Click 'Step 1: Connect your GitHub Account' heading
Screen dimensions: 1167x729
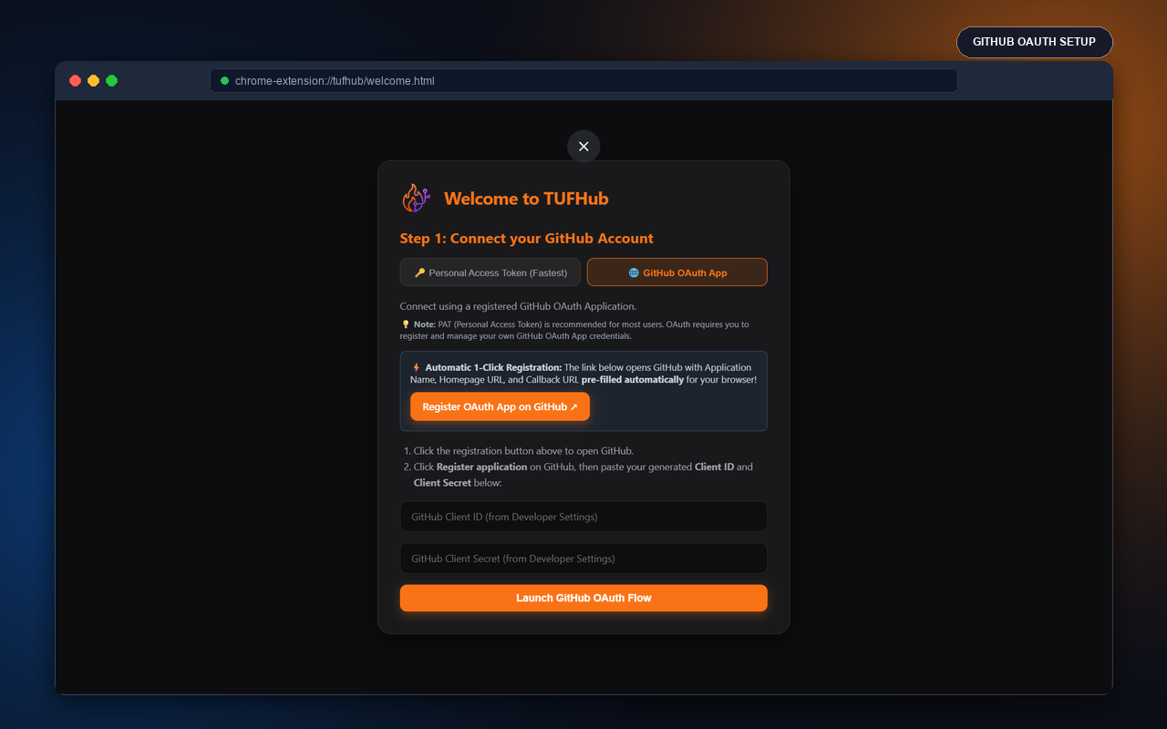pyautogui.click(x=527, y=239)
